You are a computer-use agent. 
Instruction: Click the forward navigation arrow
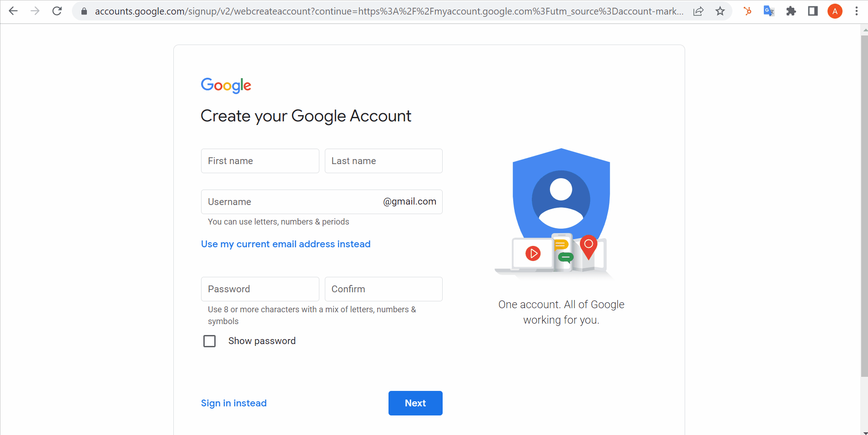point(35,11)
